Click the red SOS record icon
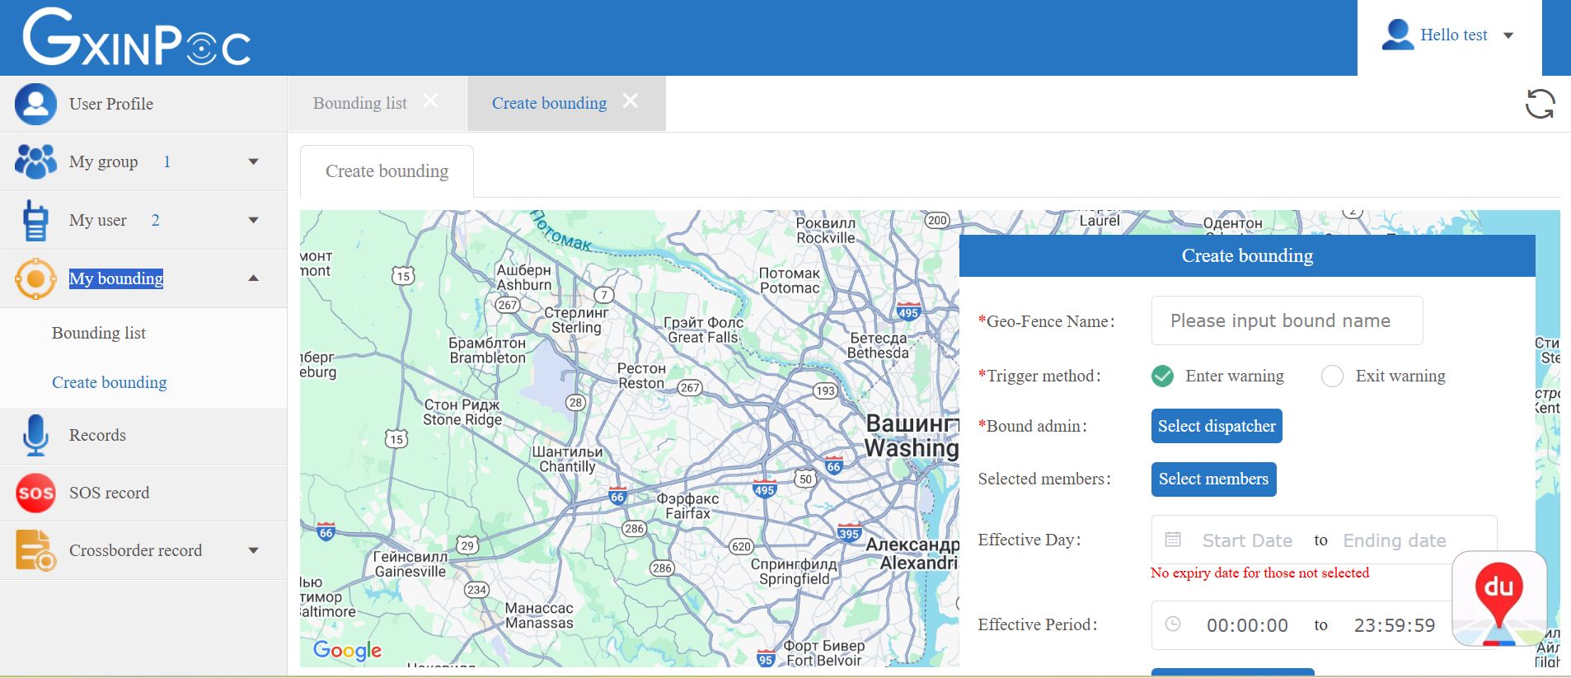This screenshot has width=1571, height=678. pos(35,493)
